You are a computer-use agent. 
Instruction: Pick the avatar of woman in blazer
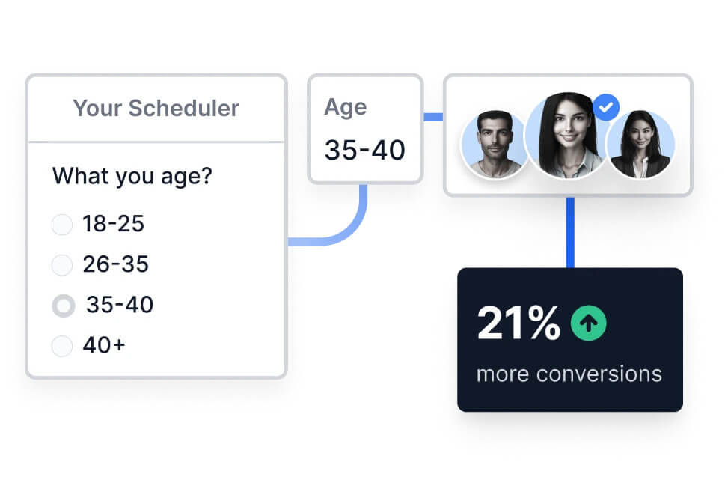click(x=640, y=145)
